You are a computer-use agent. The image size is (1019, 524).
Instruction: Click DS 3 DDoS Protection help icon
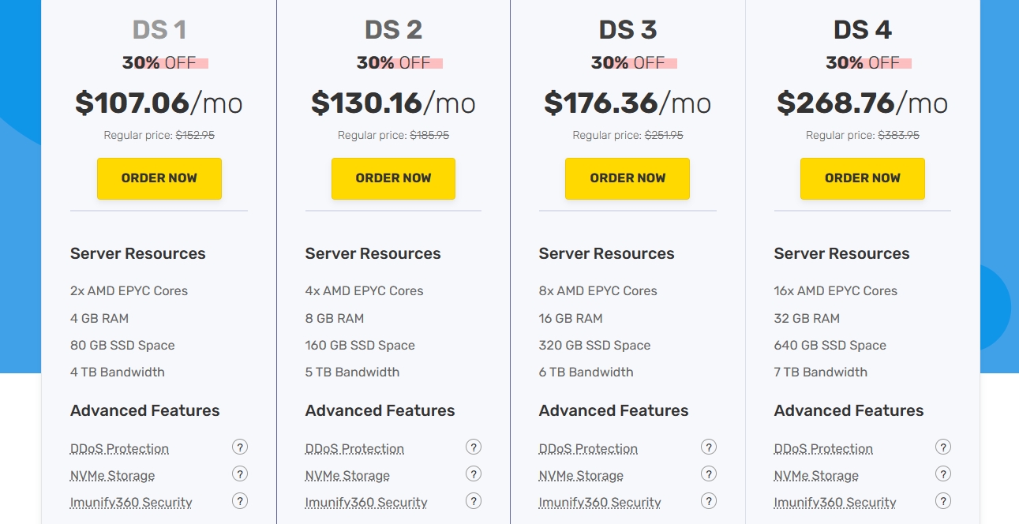coord(709,447)
